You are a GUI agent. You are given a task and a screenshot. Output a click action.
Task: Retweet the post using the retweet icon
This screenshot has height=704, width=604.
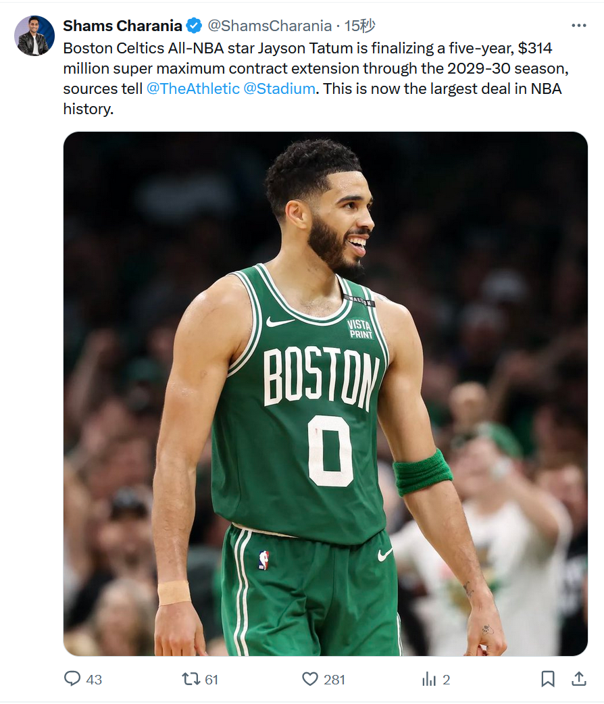[191, 678]
